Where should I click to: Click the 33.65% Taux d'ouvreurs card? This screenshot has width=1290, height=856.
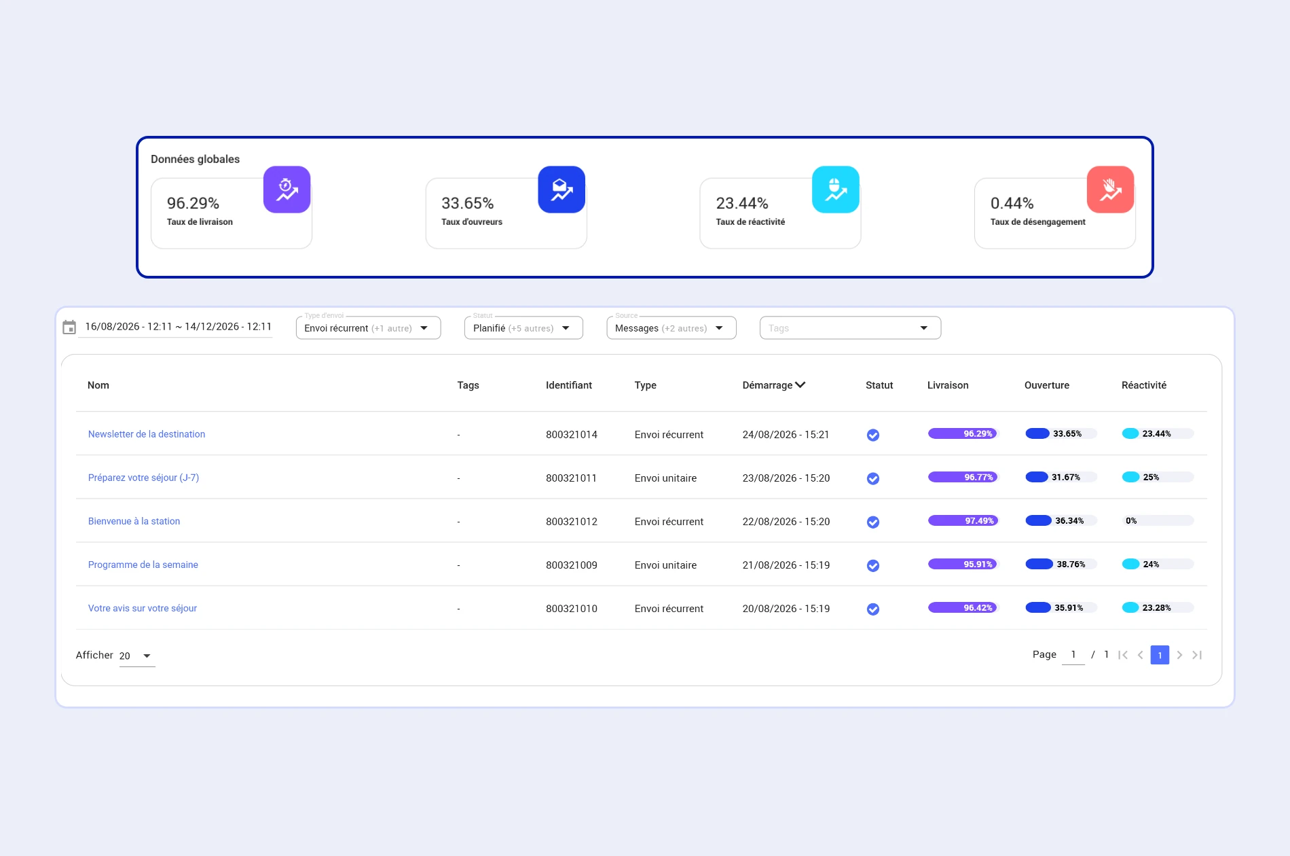point(506,213)
